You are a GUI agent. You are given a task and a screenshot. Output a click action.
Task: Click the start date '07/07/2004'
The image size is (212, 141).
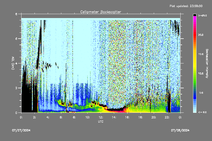point(21,130)
